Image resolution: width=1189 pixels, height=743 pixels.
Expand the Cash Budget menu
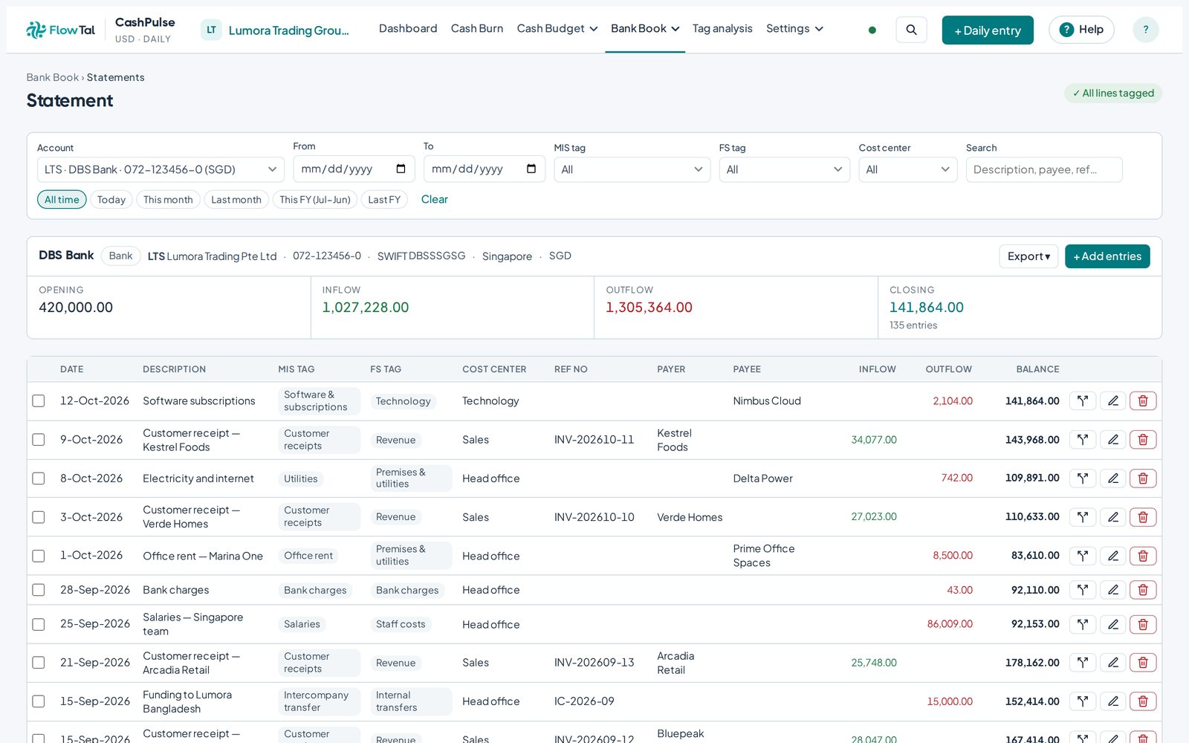[557, 29]
